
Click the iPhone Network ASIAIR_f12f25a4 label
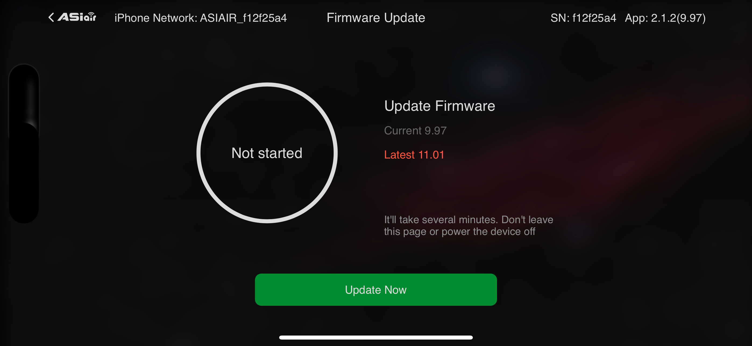pos(201,18)
